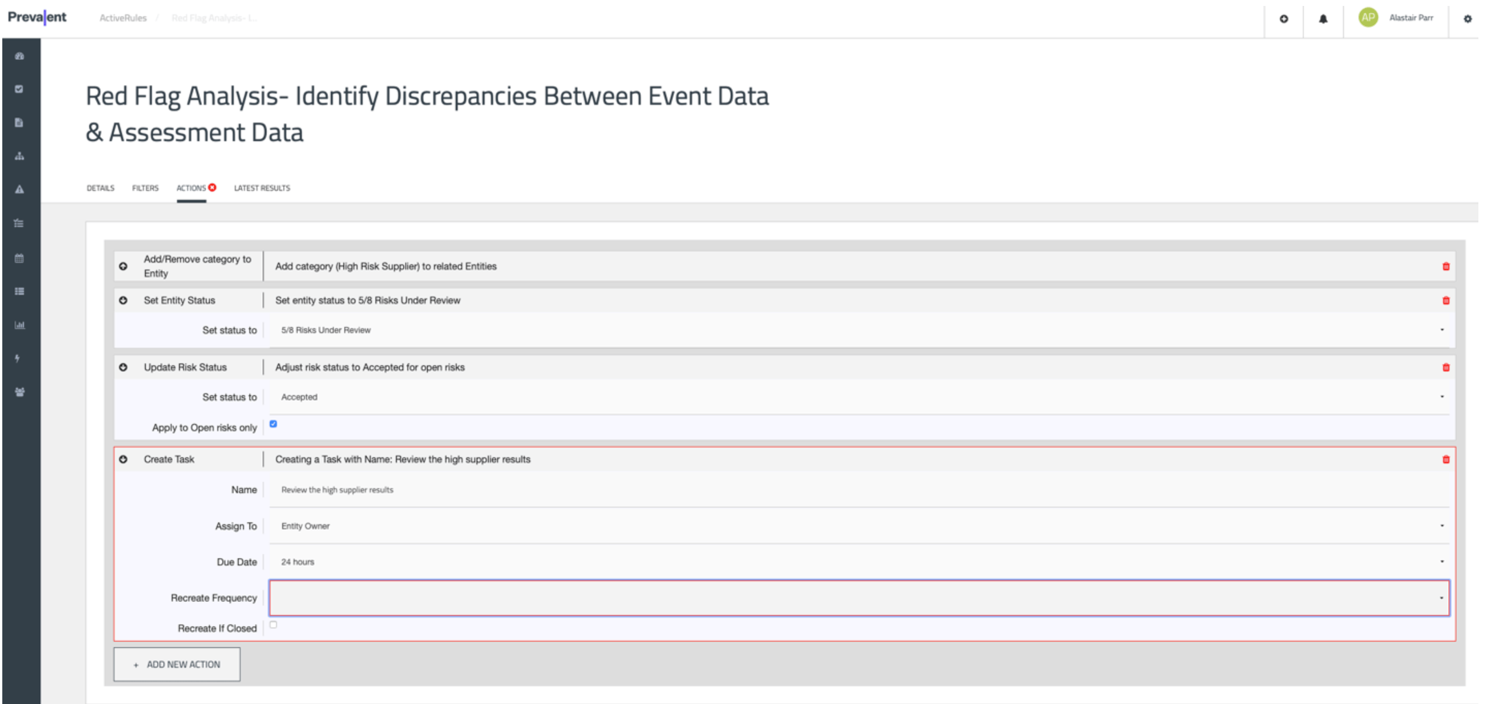The height and width of the screenshot is (704, 1488).
Task: Enable Recreate If Closed checkbox
Action: pyautogui.click(x=273, y=624)
